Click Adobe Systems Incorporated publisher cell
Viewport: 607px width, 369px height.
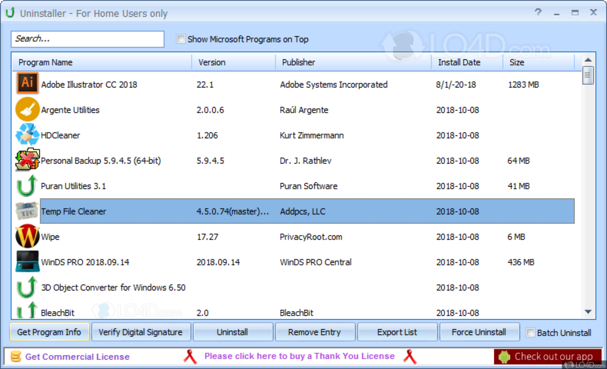(x=334, y=85)
